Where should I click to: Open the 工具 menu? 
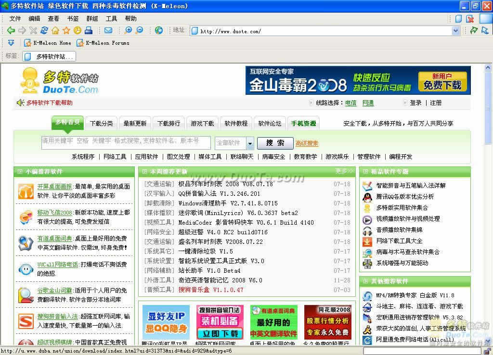click(111, 19)
